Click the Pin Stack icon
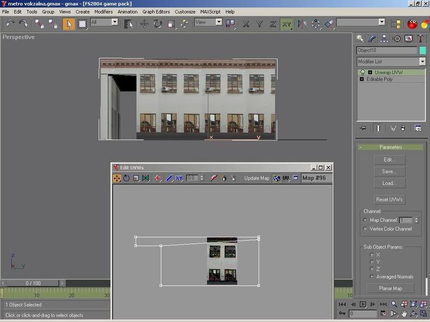This screenshot has height=322, width=430. pos(363,128)
